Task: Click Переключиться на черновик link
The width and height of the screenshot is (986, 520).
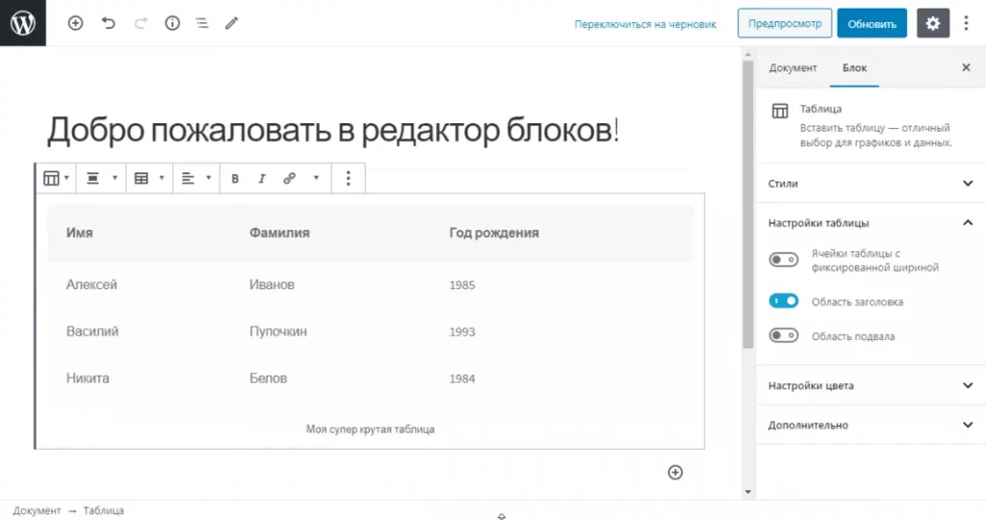Action: [645, 24]
